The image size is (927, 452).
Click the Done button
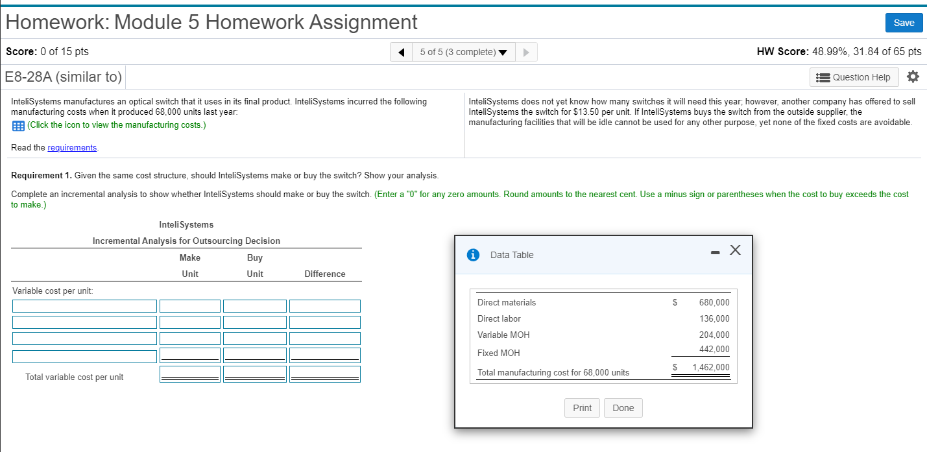pos(623,408)
